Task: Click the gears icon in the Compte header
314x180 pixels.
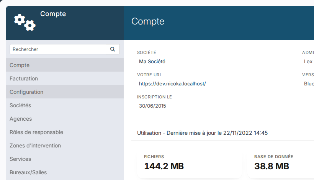Action: (x=25, y=22)
